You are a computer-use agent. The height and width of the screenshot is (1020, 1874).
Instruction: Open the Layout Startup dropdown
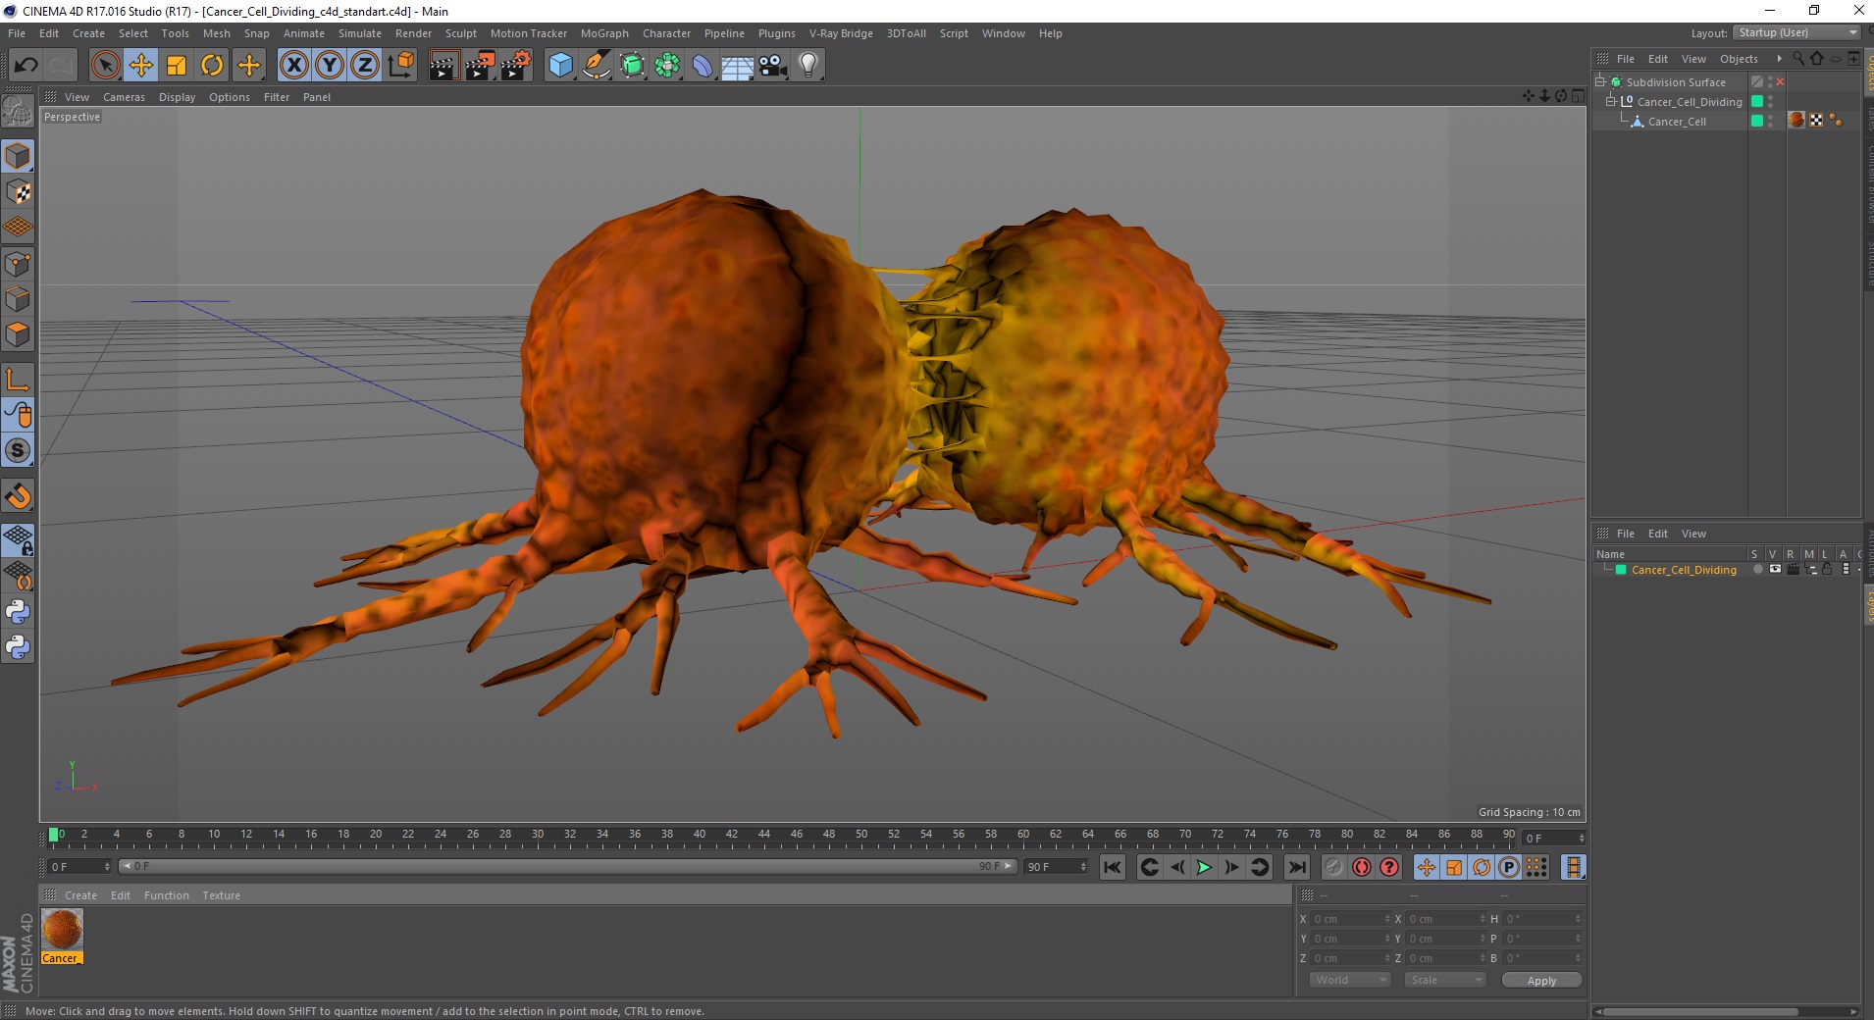point(1796,32)
